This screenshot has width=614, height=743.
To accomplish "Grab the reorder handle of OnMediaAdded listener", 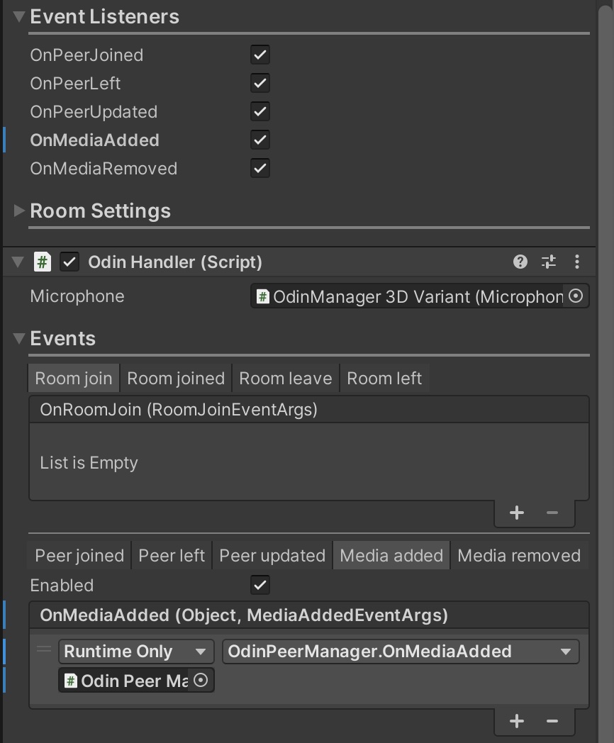I will click(x=43, y=649).
